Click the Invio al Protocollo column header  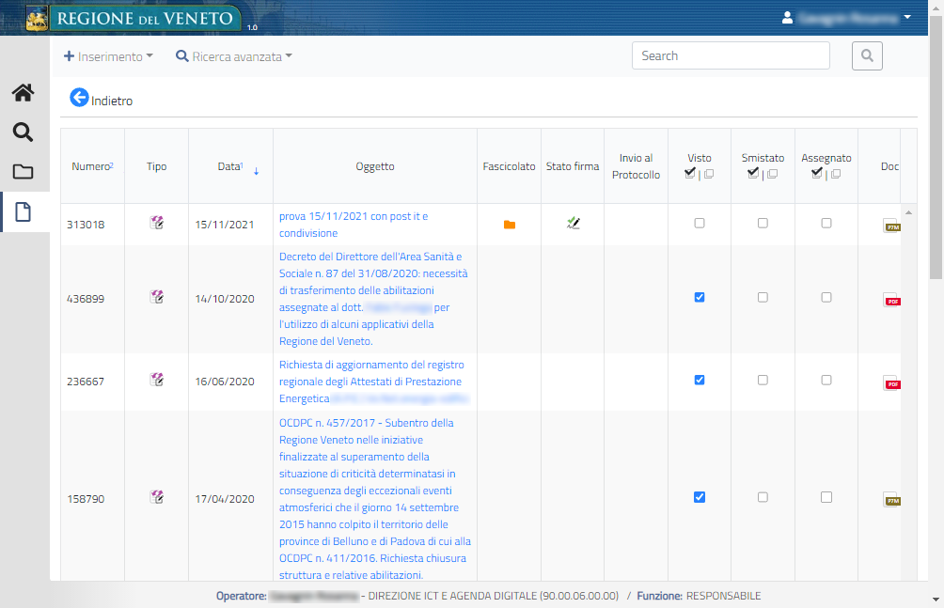[x=636, y=166]
